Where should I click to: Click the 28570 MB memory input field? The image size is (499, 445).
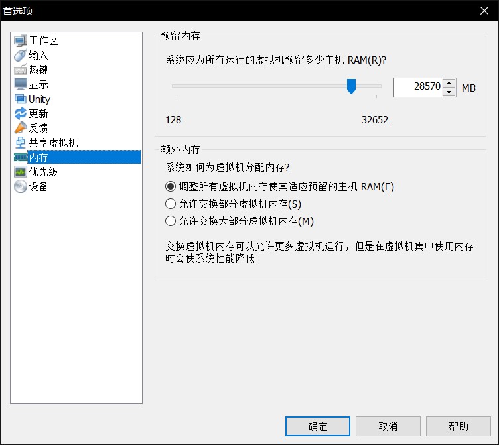coord(418,88)
